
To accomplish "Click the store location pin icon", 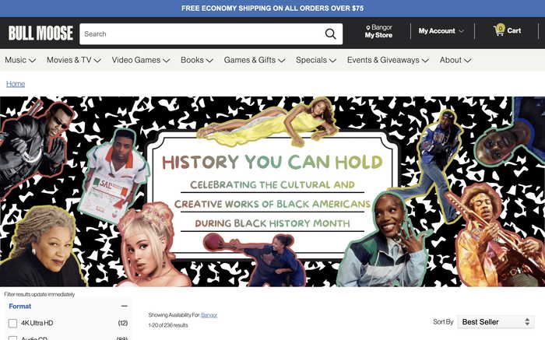I will point(368,28).
